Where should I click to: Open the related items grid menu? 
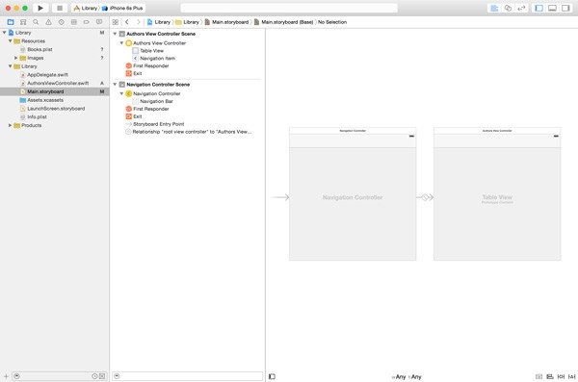tap(116, 22)
